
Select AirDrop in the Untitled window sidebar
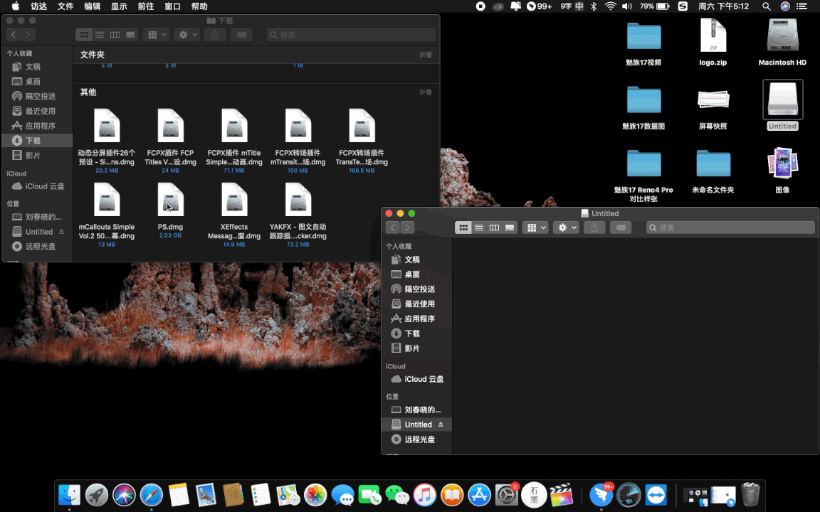coord(419,289)
